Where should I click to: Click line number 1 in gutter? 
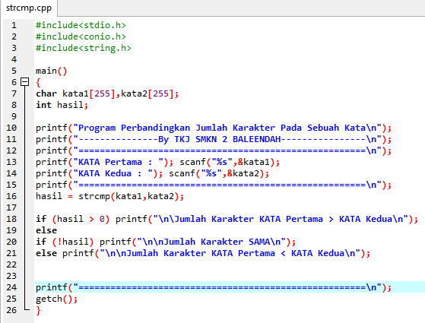[14, 25]
